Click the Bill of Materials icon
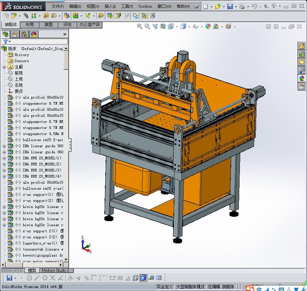 [x=110, y=16]
